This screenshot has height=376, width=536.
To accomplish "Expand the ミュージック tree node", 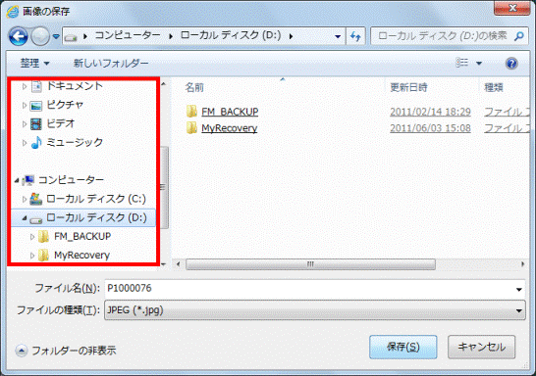I will [25, 143].
